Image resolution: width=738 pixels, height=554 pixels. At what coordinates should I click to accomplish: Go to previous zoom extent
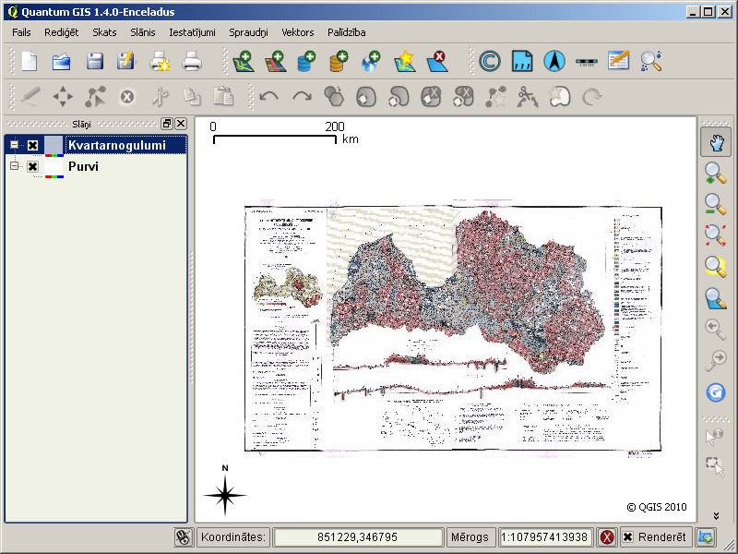tap(714, 329)
